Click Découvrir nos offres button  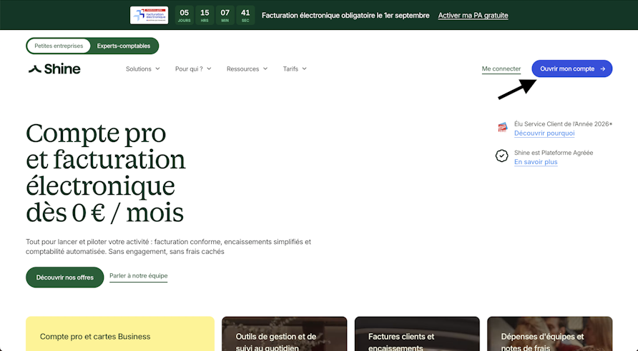tap(64, 277)
